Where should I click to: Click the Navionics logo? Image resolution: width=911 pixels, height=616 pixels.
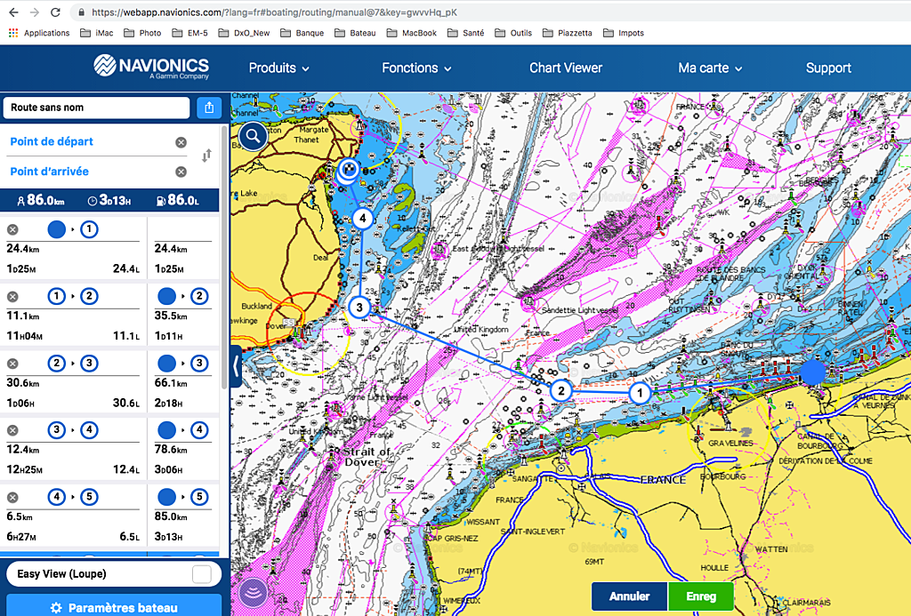[151, 66]
